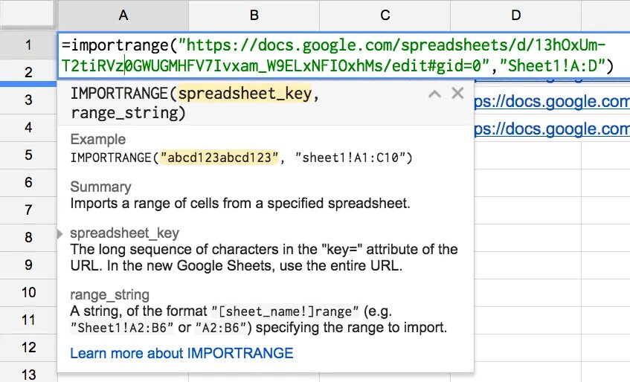Select column A header
This screenshot has height=382, width=630.
coord(123,15)
